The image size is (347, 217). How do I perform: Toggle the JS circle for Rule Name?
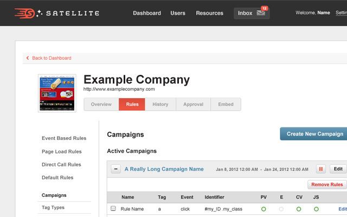coord(316,209)
